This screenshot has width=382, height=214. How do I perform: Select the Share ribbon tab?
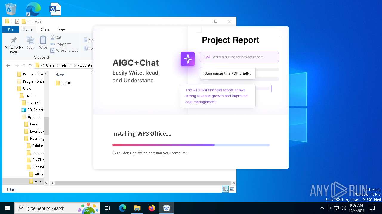[x=45, y=29]
